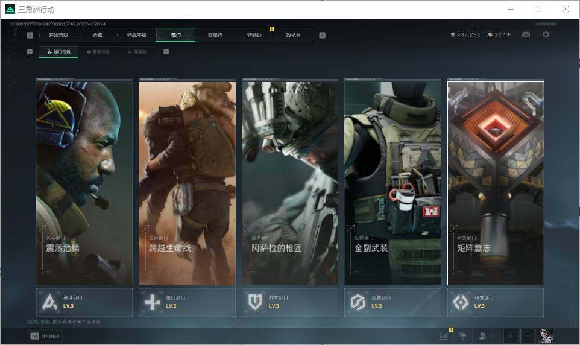Click the first empty squad slot plus button
This screenshot has height=345, width=580.
(509, 335)
